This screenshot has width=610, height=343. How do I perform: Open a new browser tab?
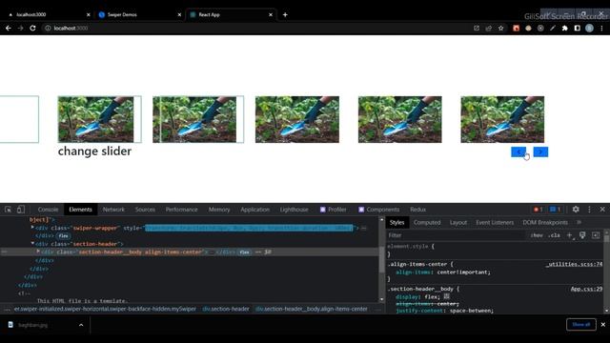(285, 15)
